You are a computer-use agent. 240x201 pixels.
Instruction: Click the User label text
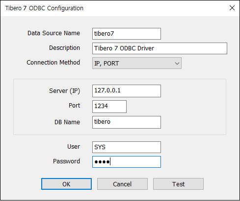(74, 147)
